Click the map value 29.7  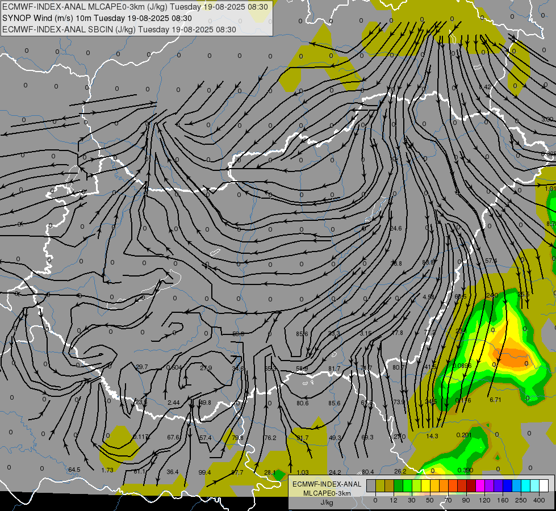click(x=142, y=366)
